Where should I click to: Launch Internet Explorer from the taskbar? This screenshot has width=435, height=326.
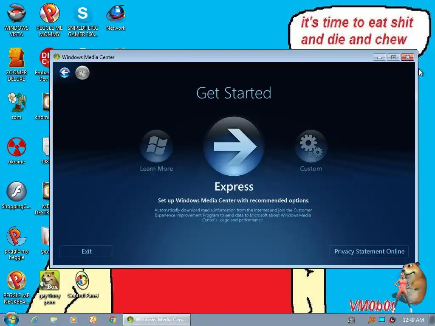[x=34, y=320]
